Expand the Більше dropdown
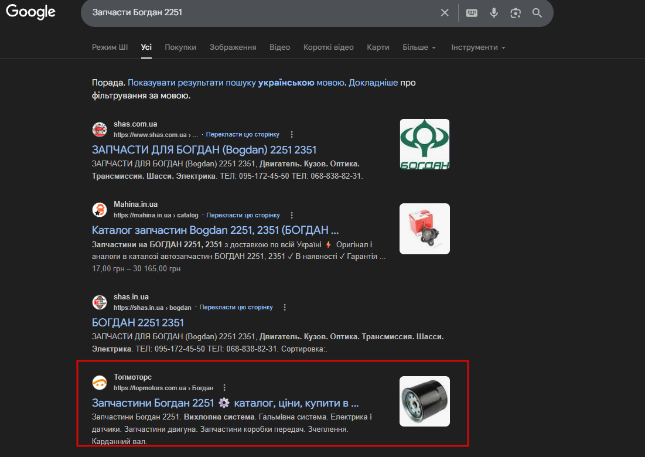 point(419,47)
